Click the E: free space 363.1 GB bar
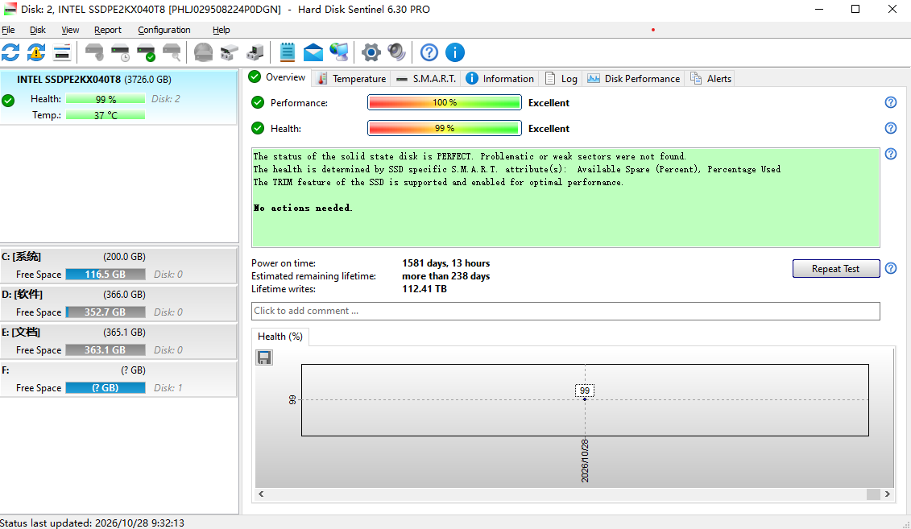This screenshot has width=911, height=529. click(106, 349)
